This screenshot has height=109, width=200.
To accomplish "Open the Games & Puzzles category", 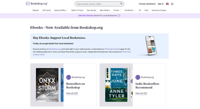I will 159,10.
